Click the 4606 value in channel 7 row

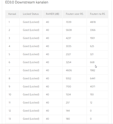[x=69, y=70]
